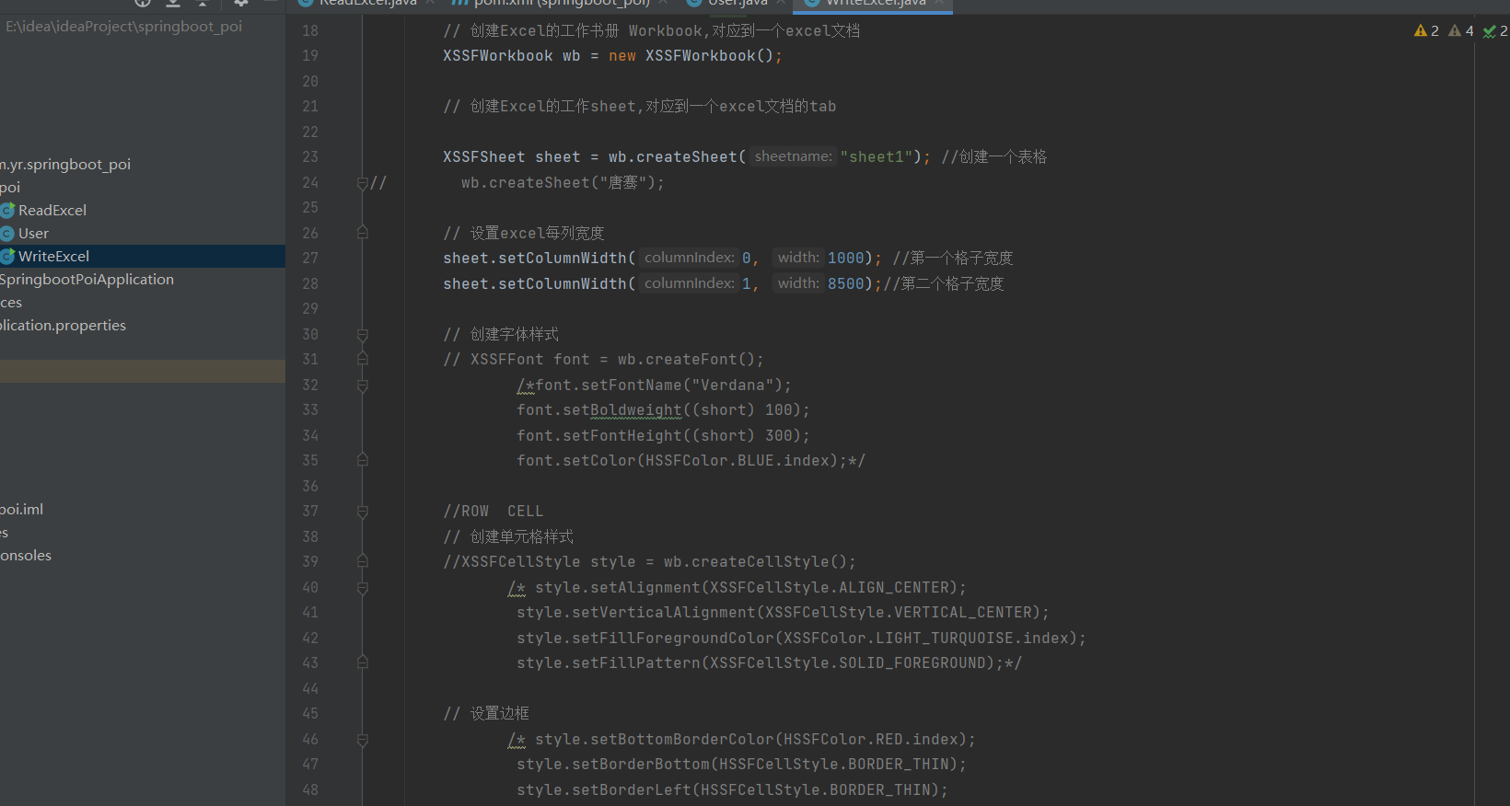The image size is (1510, 806).
Task: Click line number 23 in the gutter
Action: pos(310,157)
